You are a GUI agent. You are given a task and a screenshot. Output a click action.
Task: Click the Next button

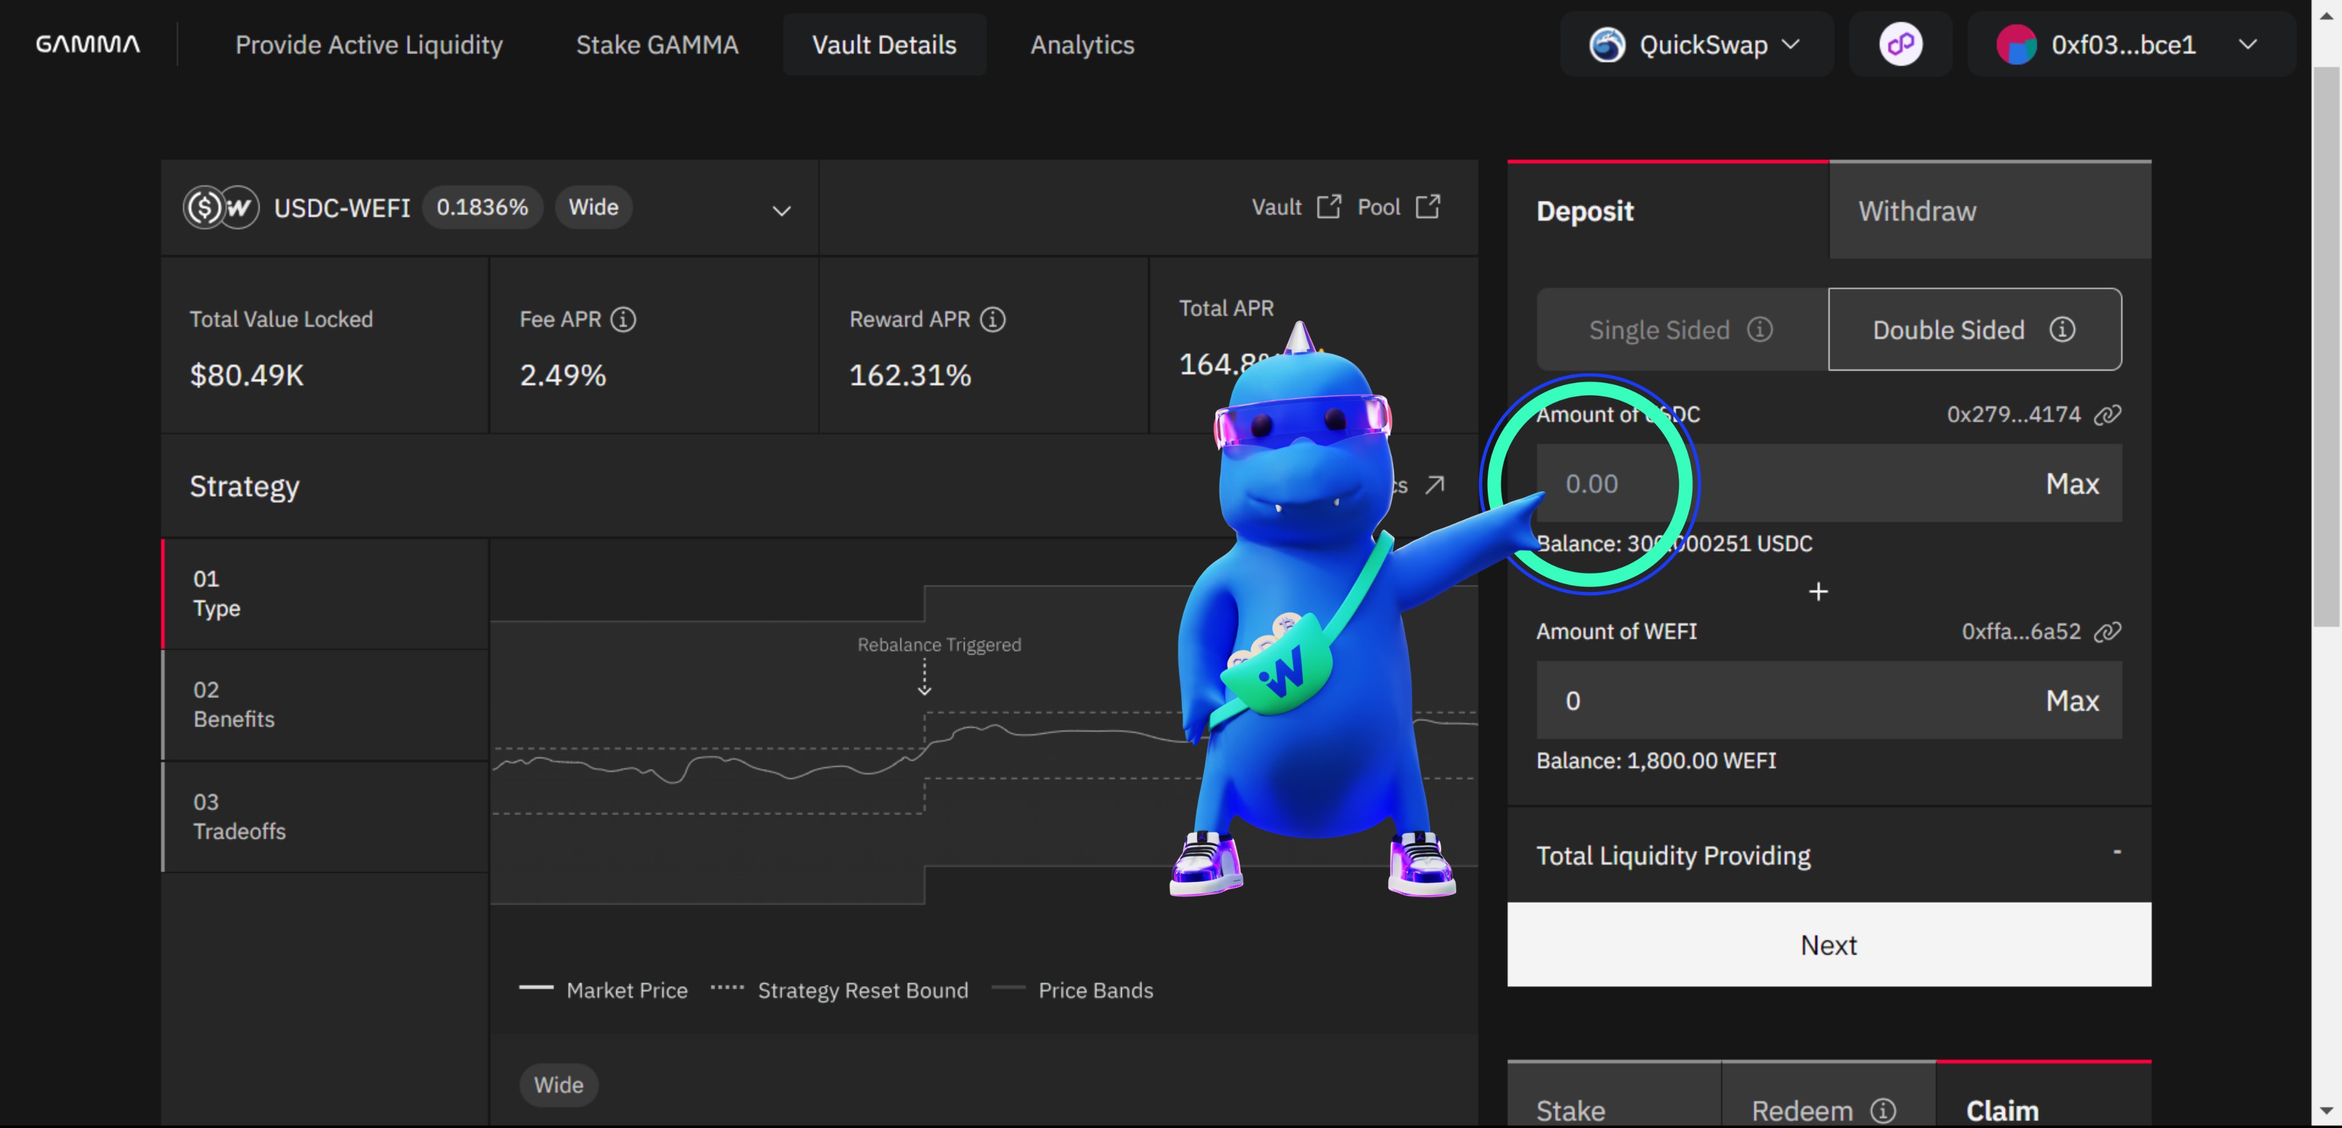coord(1829,944)
